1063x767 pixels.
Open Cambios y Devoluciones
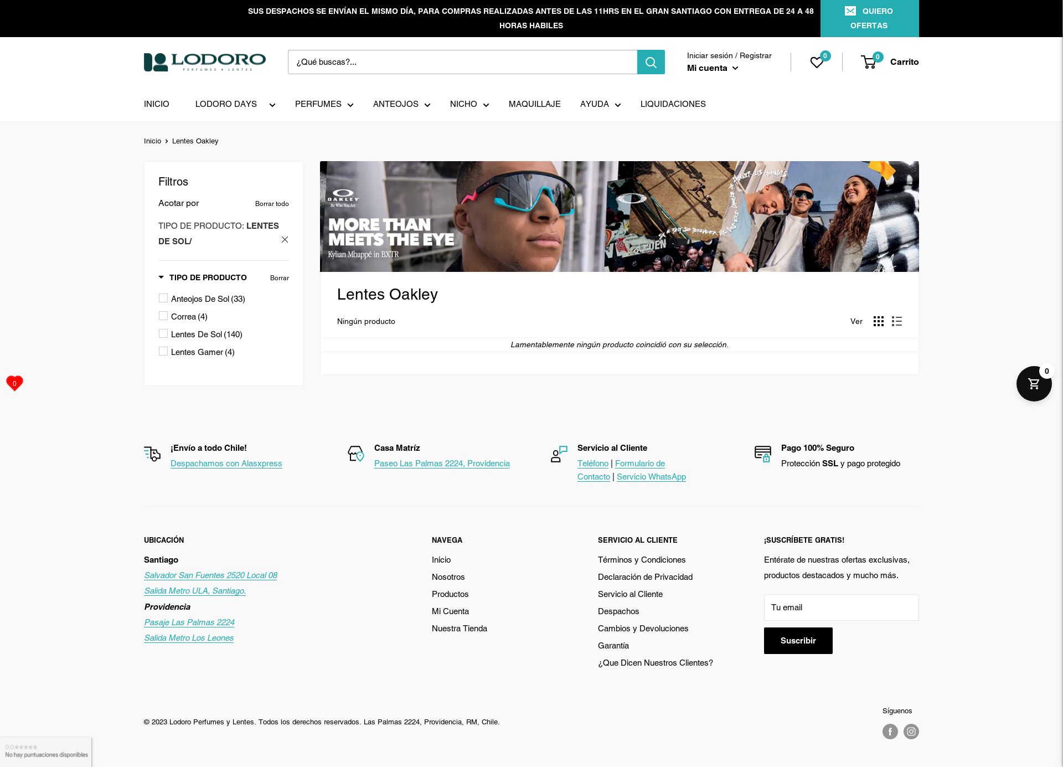[x=643, y=629]
